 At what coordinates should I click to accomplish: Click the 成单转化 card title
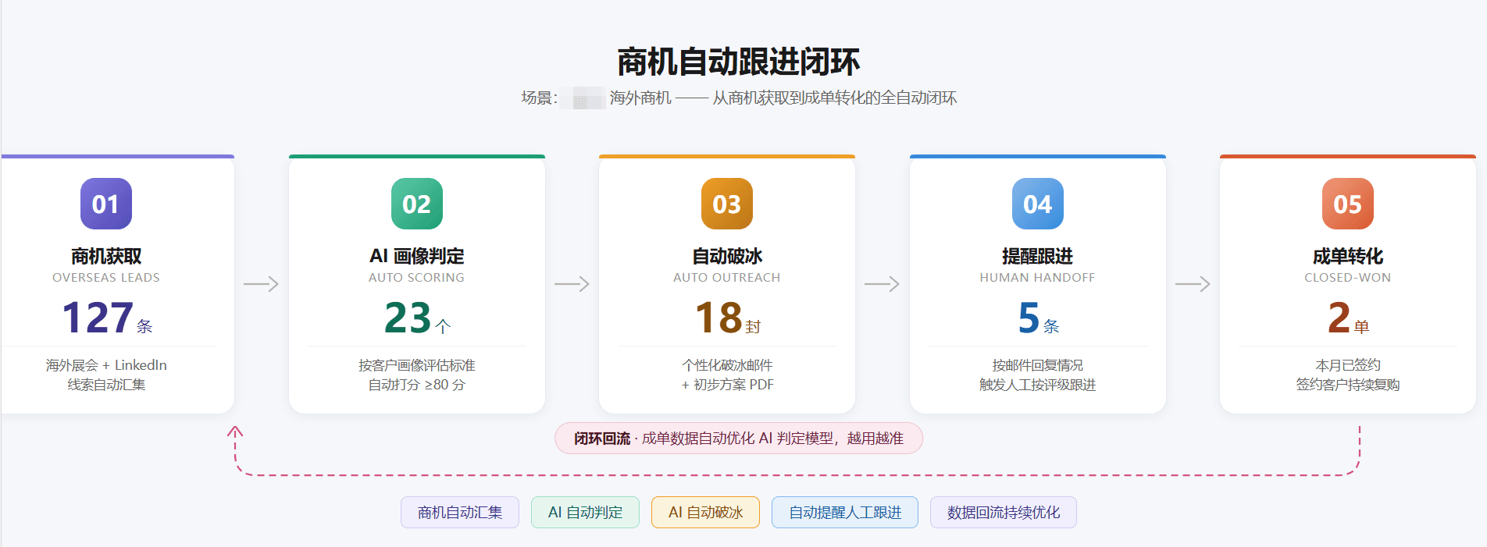(x=1348, y=256)
